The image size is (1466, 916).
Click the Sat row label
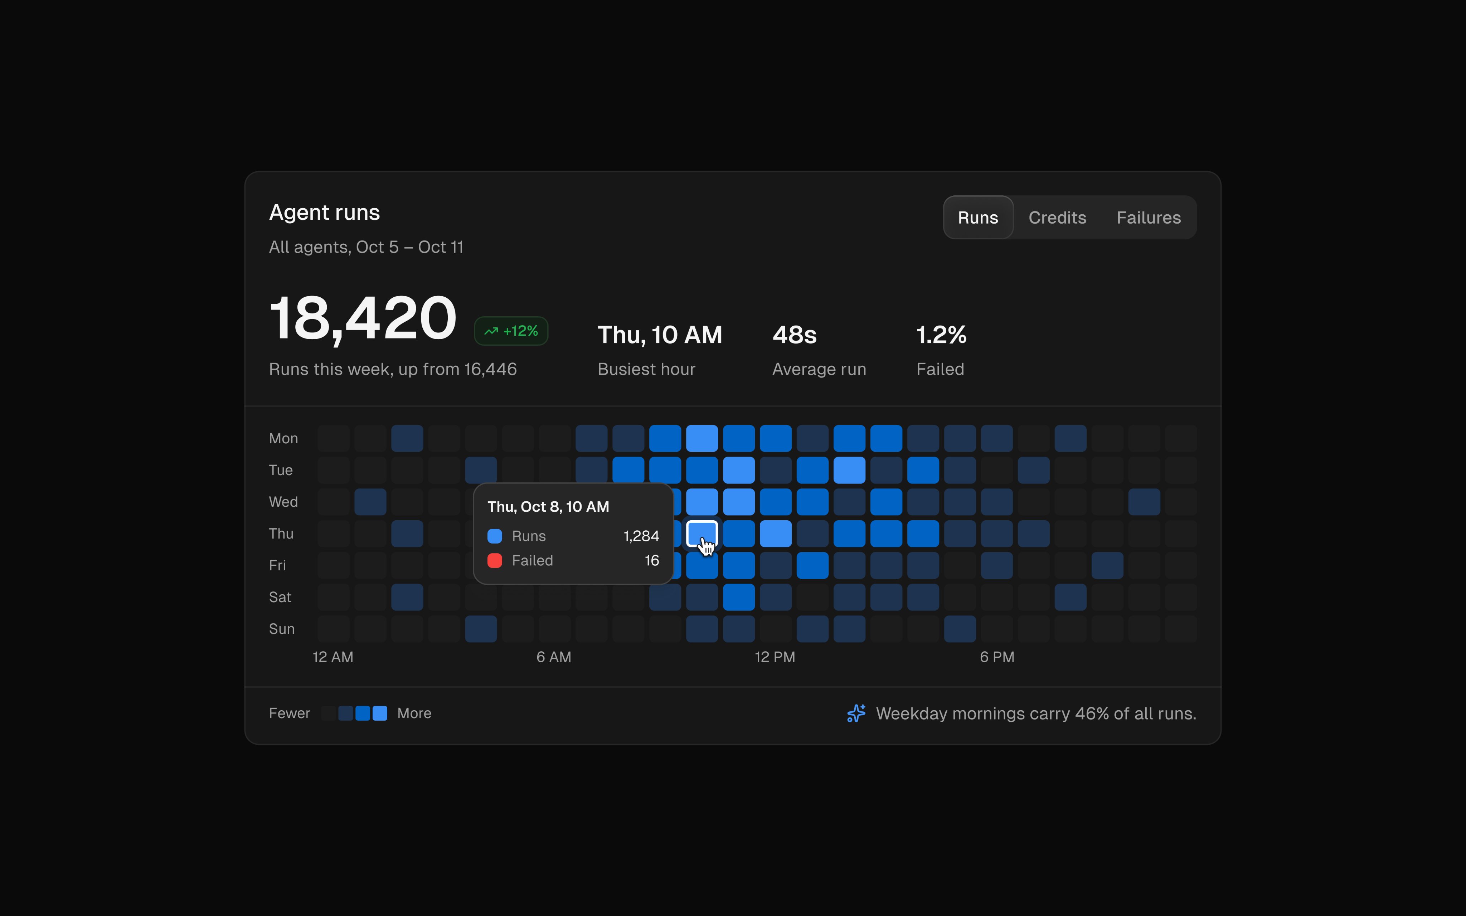coord(280,597)
